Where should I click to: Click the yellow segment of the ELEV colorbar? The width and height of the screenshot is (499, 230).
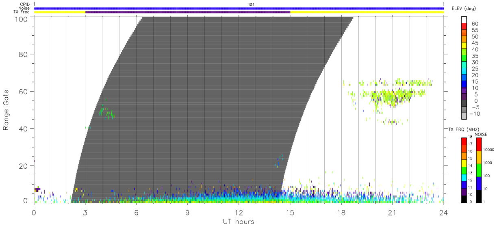tap(464, 46)
